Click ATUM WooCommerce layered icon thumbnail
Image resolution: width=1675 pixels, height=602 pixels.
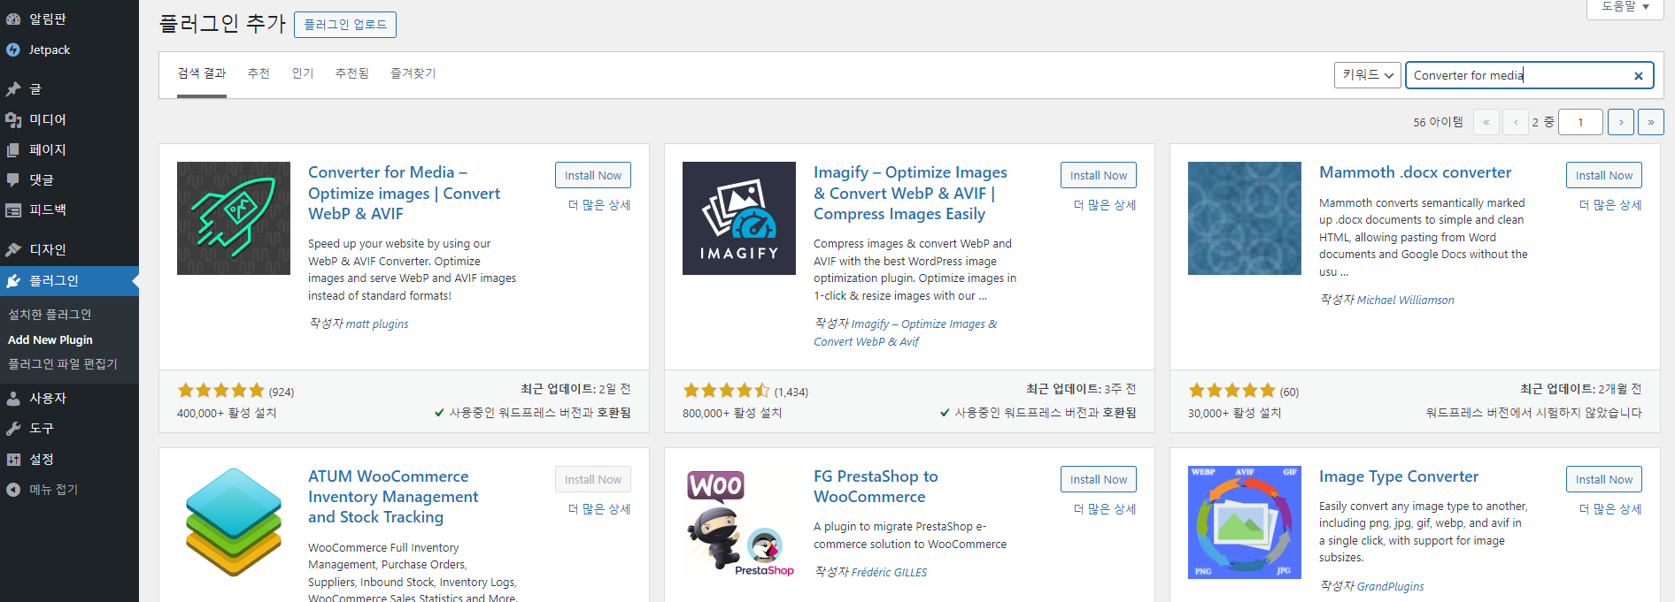click(234, 522)
